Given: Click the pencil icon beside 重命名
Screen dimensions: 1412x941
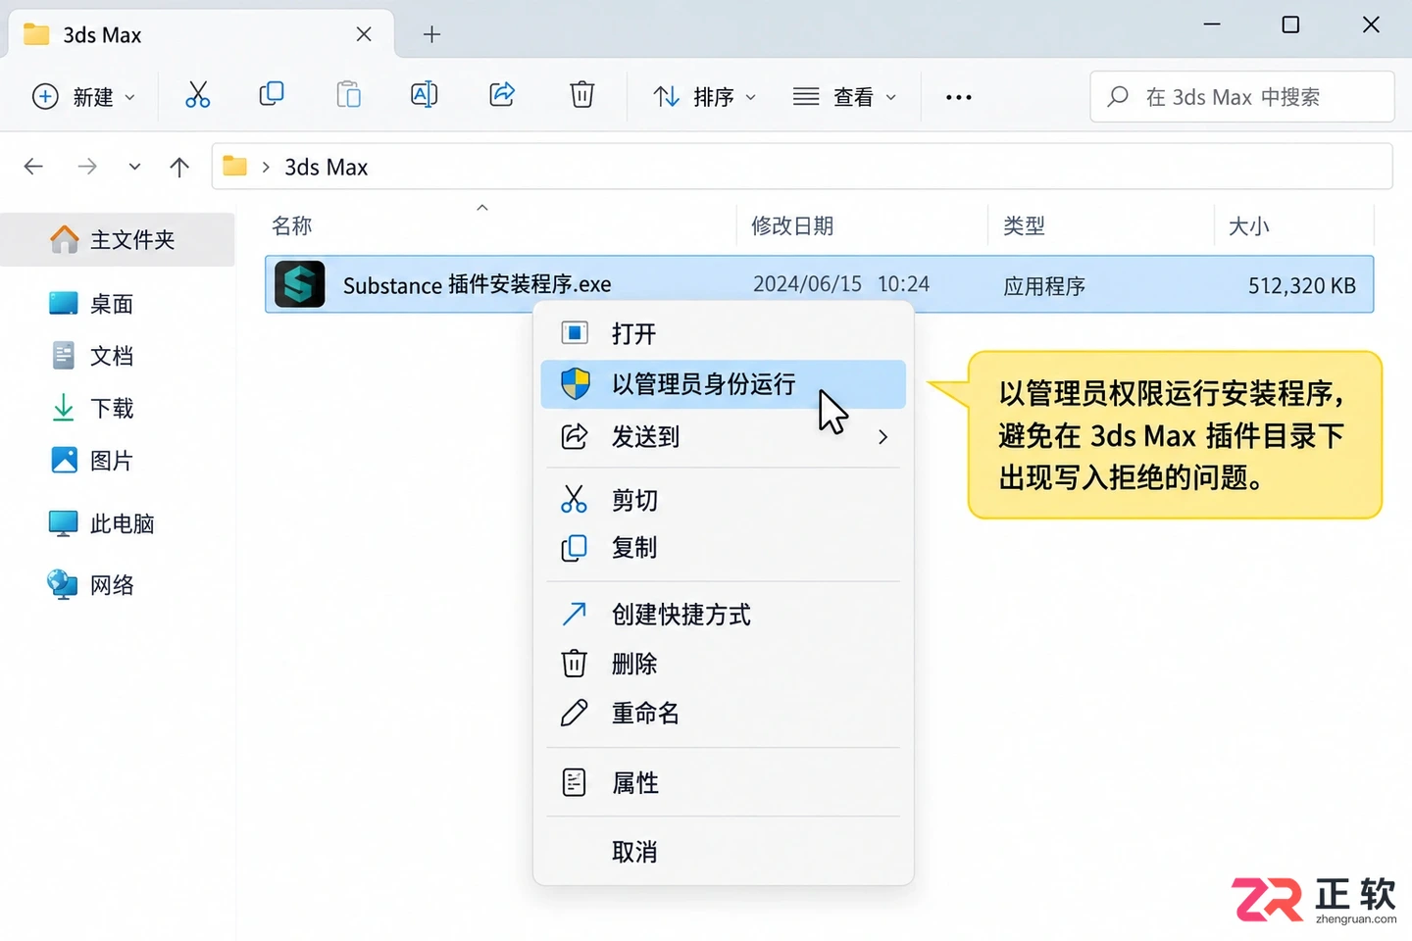Looking at the screenshot, I should [x=574, y=713].
